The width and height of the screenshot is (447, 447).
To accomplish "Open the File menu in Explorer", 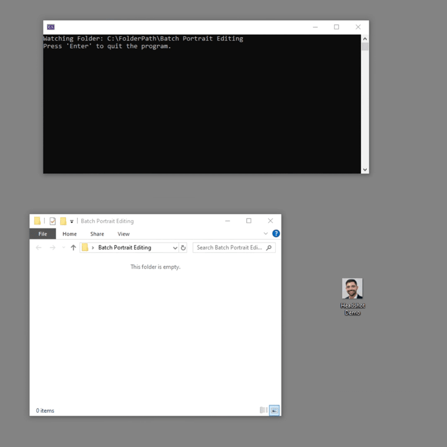I will [x=43, y=234].
